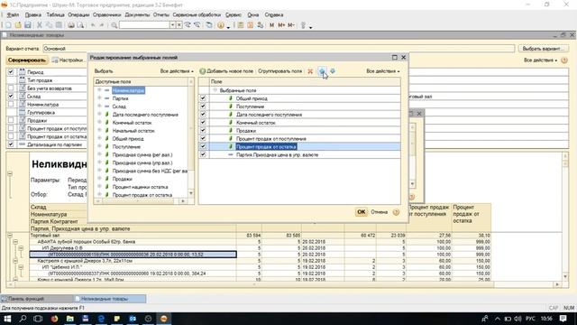
Task: Click help icon next to report Все действия
Action: 564,60
